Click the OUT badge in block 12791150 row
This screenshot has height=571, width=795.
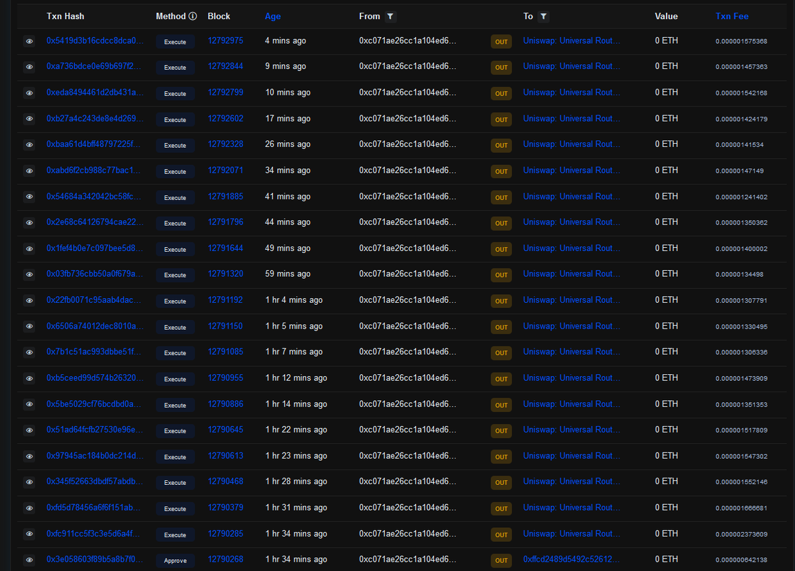click(x=502, y=327)
